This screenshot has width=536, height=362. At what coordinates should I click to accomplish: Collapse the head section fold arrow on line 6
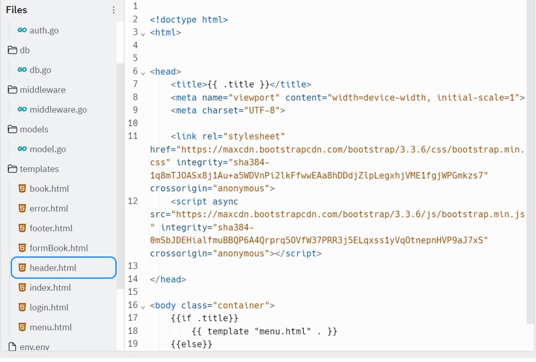point(143,73)
